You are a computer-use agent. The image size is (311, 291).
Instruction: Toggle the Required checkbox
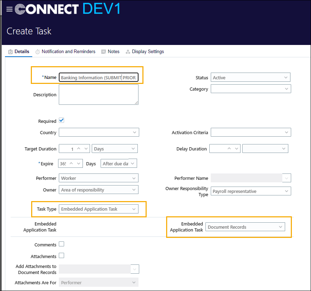click(x=62, y=120)
